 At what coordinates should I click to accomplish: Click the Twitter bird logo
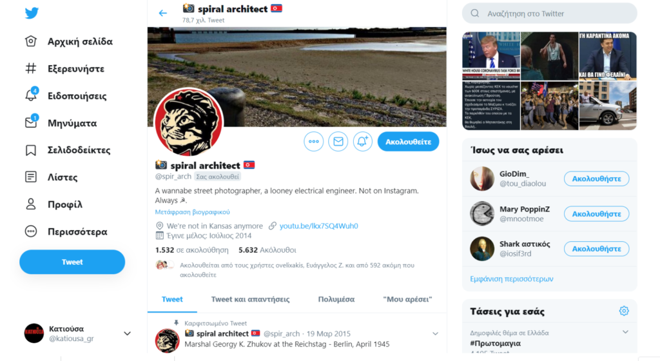(x=32, y=13)
